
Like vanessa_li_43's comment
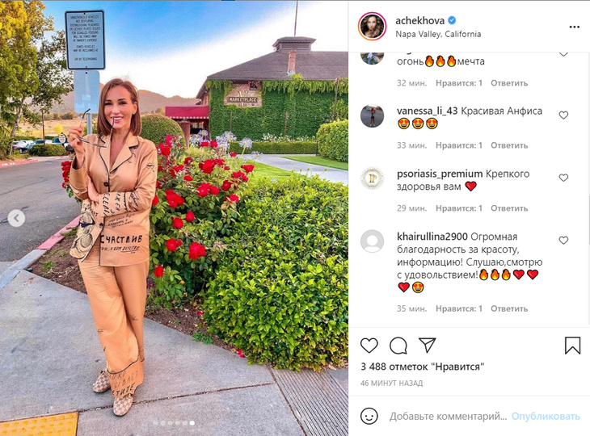coord(563,115)
